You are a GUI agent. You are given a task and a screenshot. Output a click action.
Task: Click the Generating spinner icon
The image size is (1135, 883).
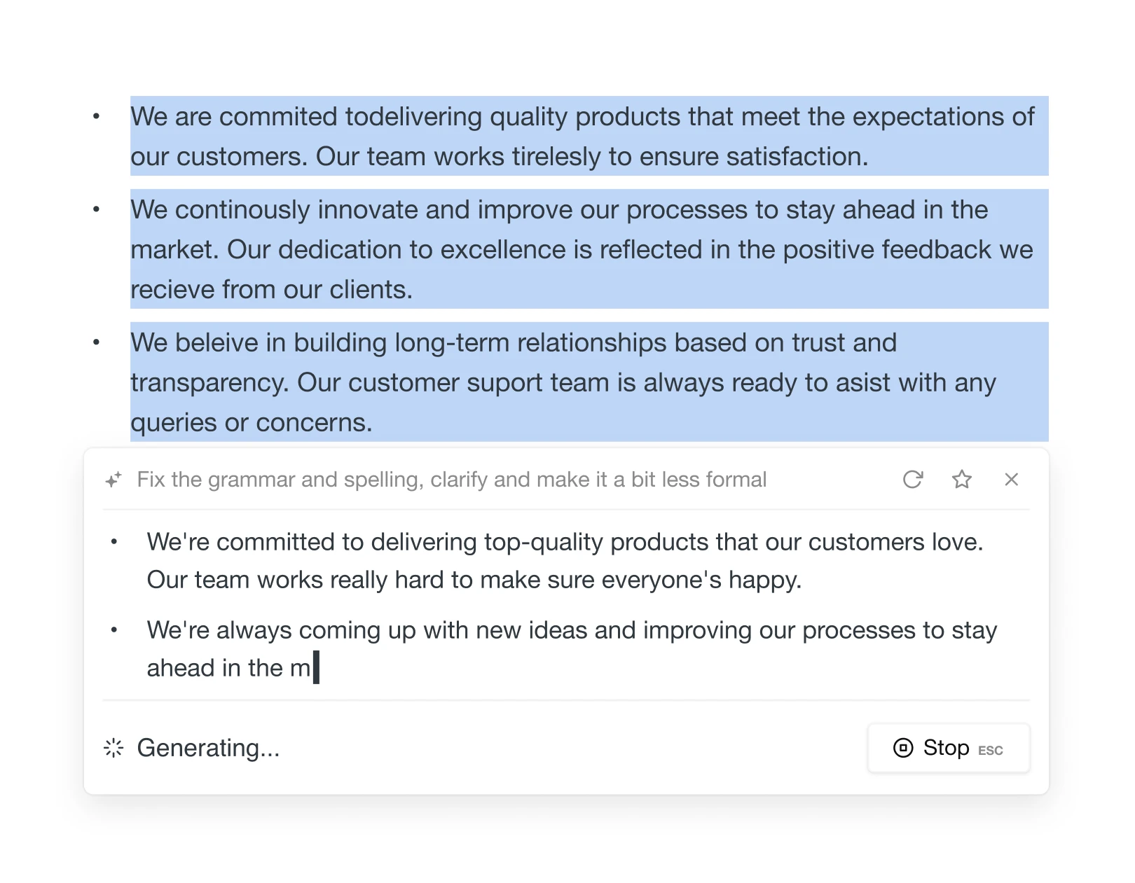click(113, 748)
